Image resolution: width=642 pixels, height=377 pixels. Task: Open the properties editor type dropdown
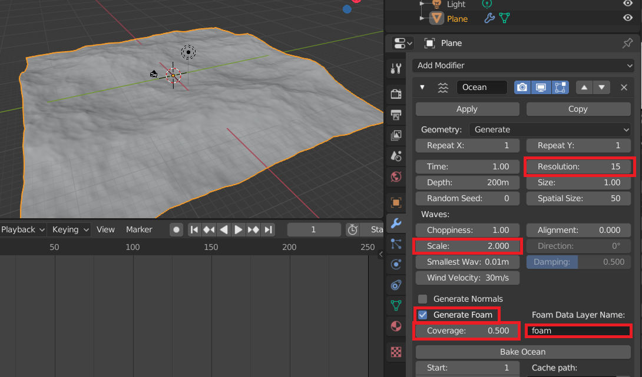(403, 43)
